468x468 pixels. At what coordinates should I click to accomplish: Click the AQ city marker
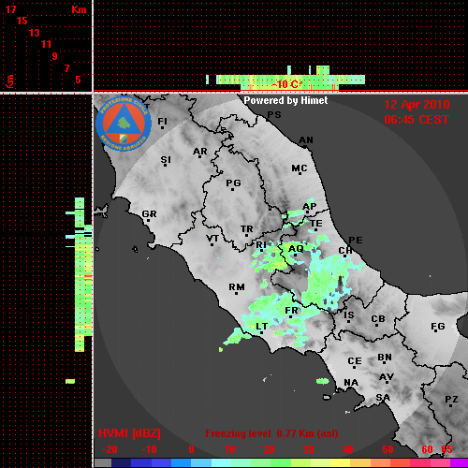(295, 255)
